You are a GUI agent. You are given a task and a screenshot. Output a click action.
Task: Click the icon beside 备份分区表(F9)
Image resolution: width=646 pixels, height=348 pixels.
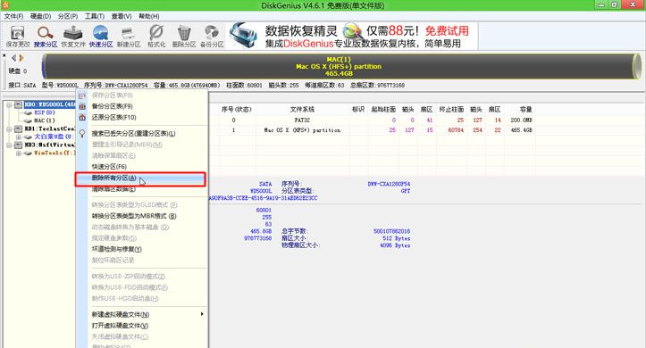click(x=82, y=106)
